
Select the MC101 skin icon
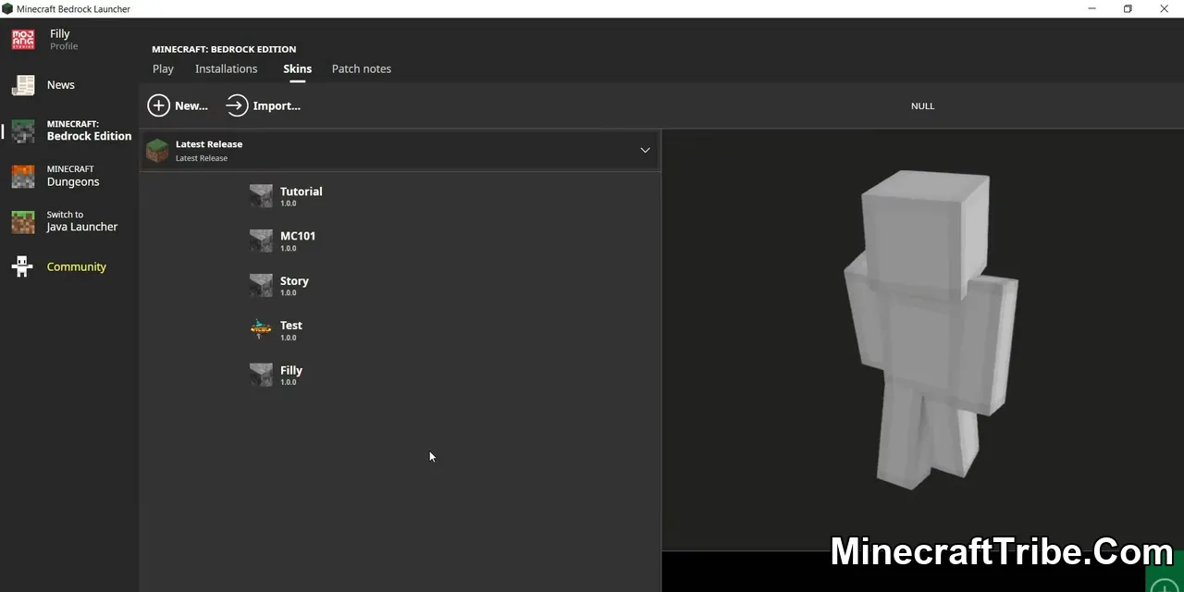click(261, 240)
